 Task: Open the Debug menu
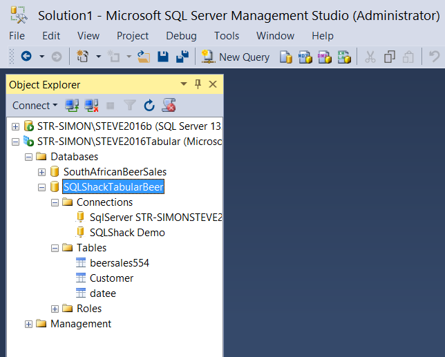pos(181,36)
